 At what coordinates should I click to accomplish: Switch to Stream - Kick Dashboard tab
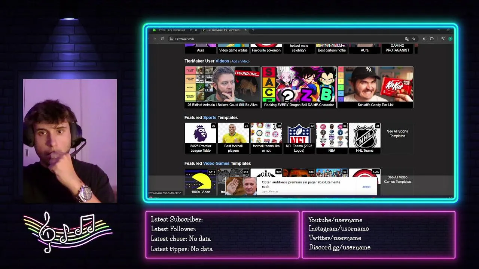coord(174,30)
